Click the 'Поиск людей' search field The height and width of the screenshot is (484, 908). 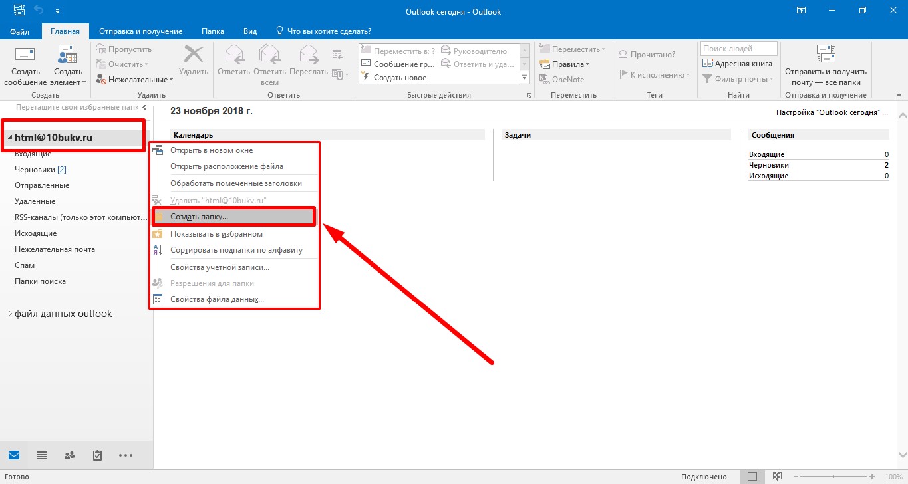(738, 49)
